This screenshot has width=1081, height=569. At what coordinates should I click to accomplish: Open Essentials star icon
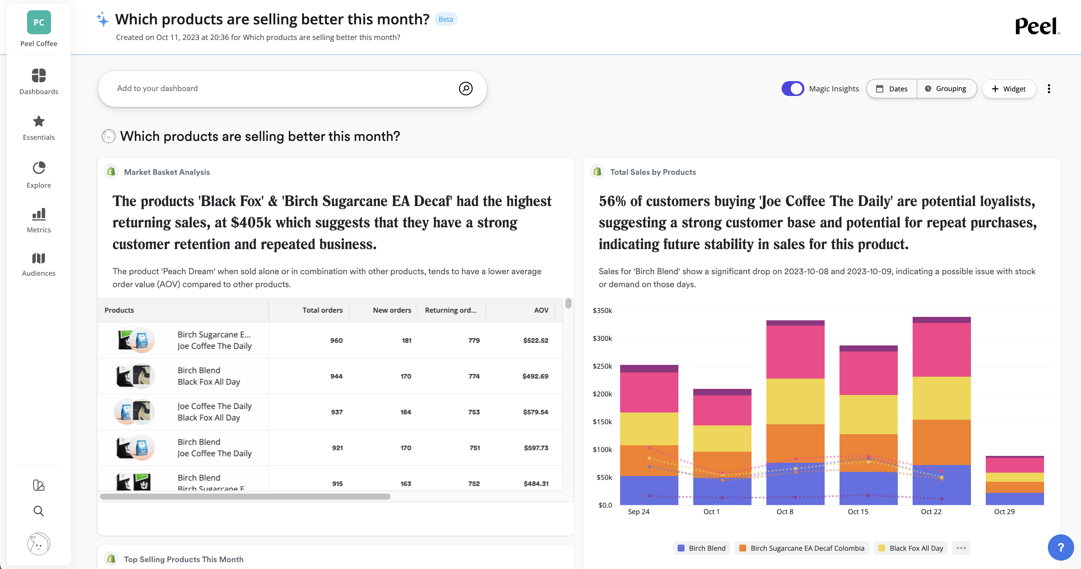coord(38,122)
